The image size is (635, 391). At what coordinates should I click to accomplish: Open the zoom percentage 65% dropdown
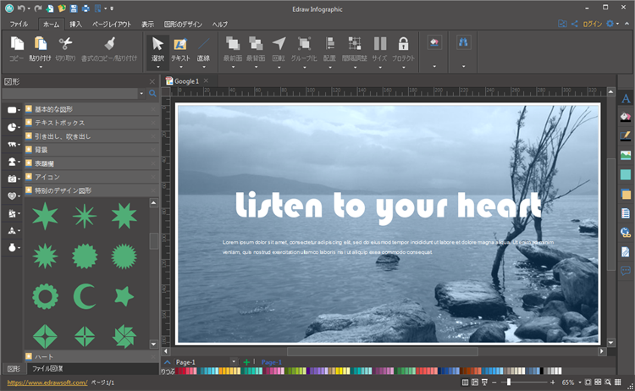(x=581, y=383)
